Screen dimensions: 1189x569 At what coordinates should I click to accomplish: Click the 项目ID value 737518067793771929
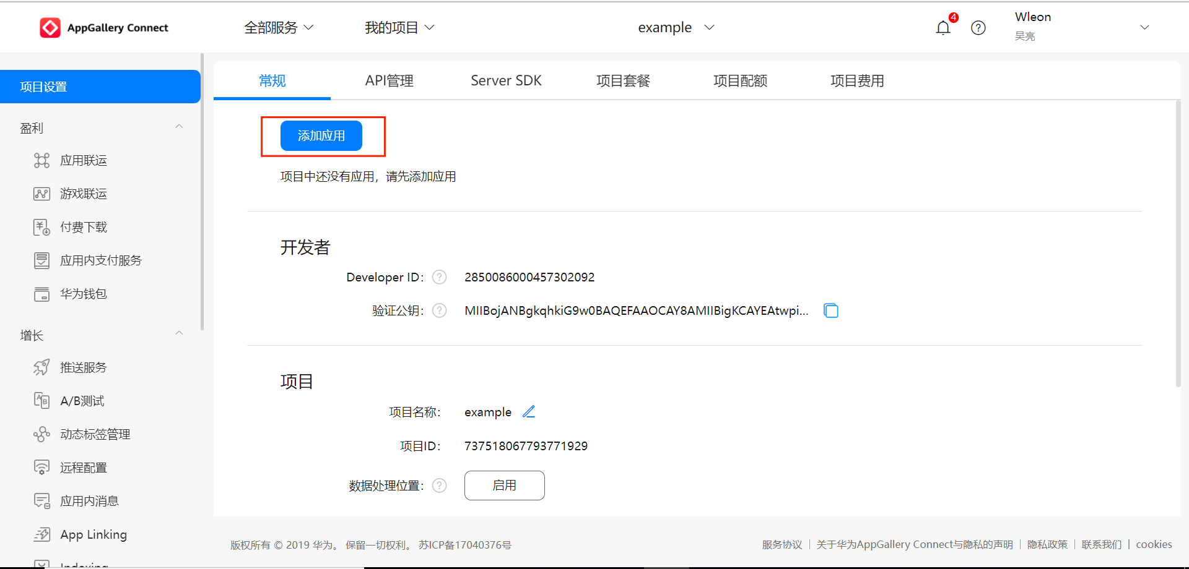(526, 446)
